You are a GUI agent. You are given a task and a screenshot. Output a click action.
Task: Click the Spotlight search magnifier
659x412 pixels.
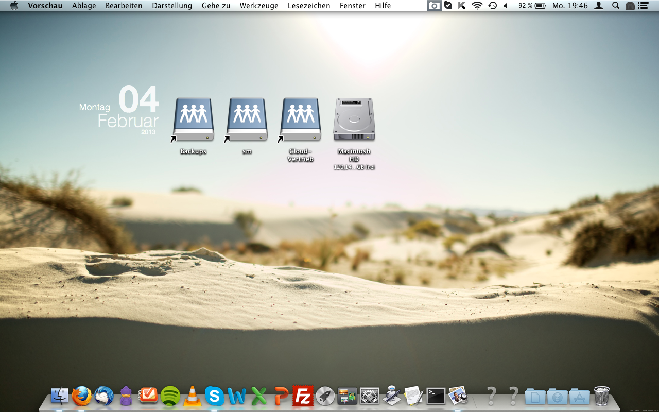point(615,6)
